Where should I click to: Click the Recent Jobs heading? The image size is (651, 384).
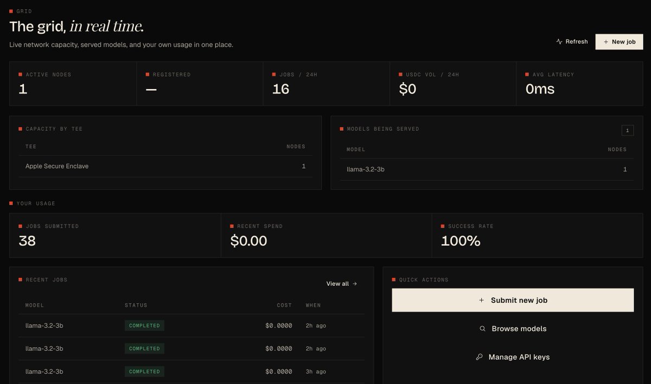(x=47, y=280)
